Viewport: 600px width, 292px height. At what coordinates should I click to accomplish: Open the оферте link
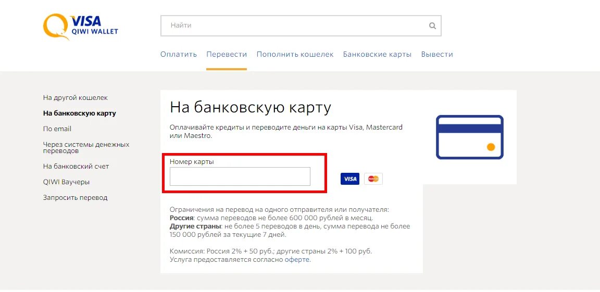click(x=297, y=260)
